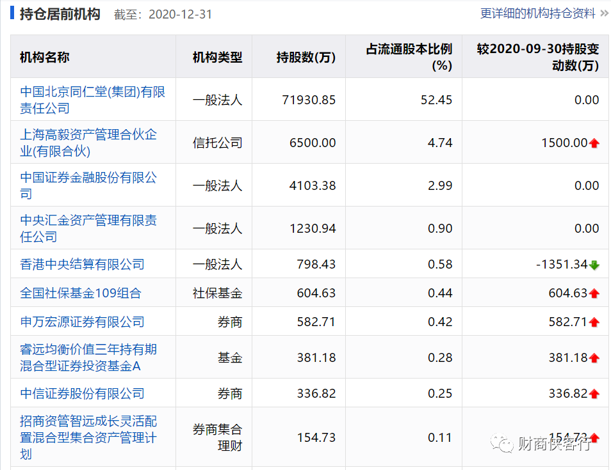Open 招商资管智远成长灵活配置 plan link
The height and width of the screenshot is (470, 611).
point(88,437)
